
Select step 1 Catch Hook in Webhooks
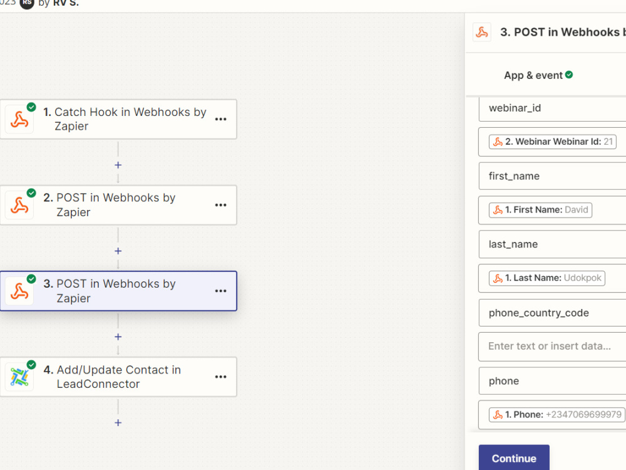tap(118, 119)
